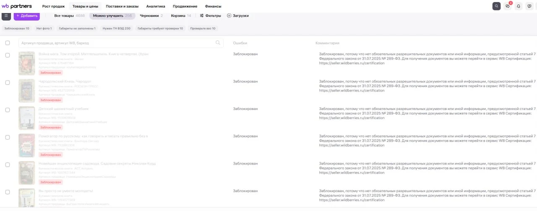The image size is (537, 211).
Task: Tick the checkbox for Чародольский Князь product
Action: pos(8,83)
